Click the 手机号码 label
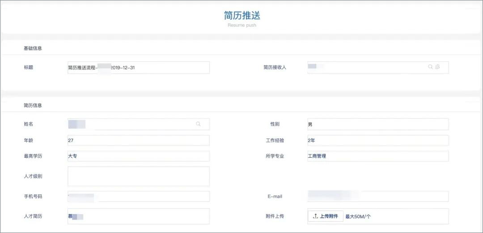Viewport: 483px width, 233px height. (33, 196)
